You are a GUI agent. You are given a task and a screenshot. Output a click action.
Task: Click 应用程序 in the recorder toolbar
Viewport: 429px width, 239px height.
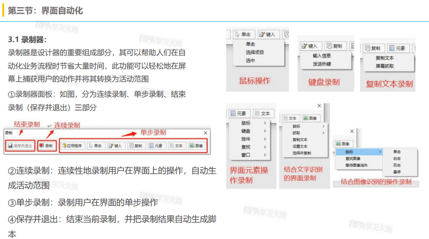(x=72, y=146)
